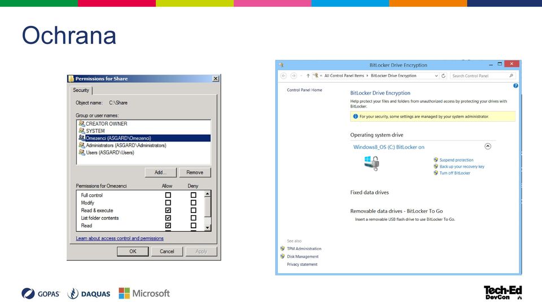Open help via blue question mark icon
This screenshot has height=302, width=542.
click(x=515, y=86)
